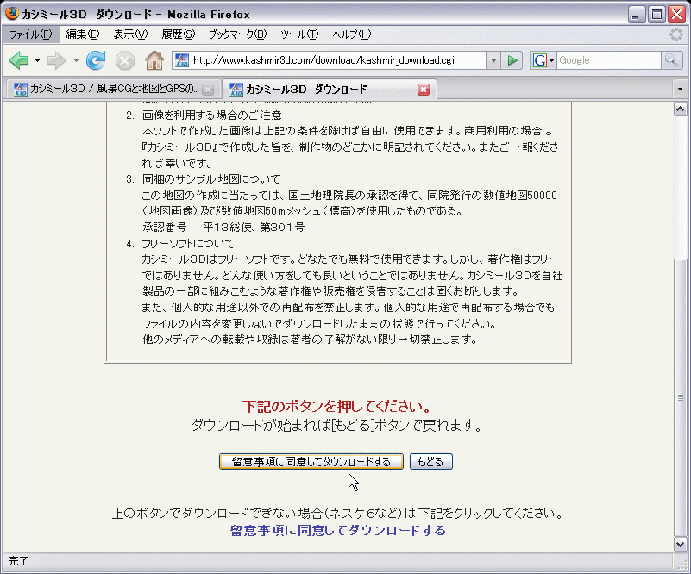This screenshot has height=574, width=691.
Task: Click the Stop loading icon
Action: click(125, 60)
